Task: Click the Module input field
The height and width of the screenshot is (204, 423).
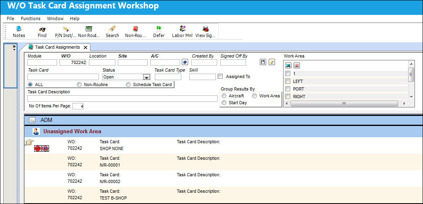Action: point(42,62)
